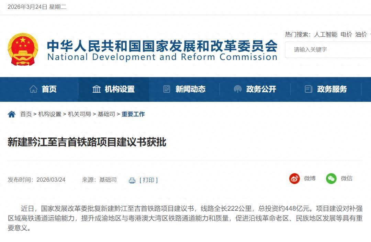Click 重要工作 breadcrumb link
The image size is (371, 242).
pyautogui.click(x=133, y=114)
